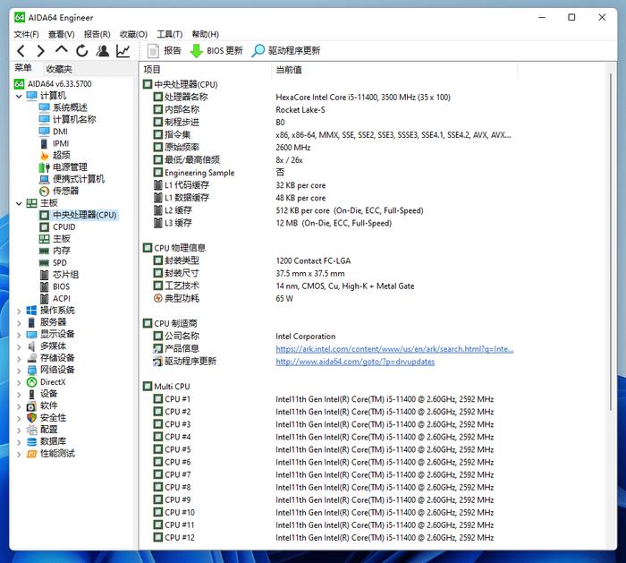This screenshot has width=626, height=563.
Task: Collapse the 计算机 tree node
Action: click(19, 97)
